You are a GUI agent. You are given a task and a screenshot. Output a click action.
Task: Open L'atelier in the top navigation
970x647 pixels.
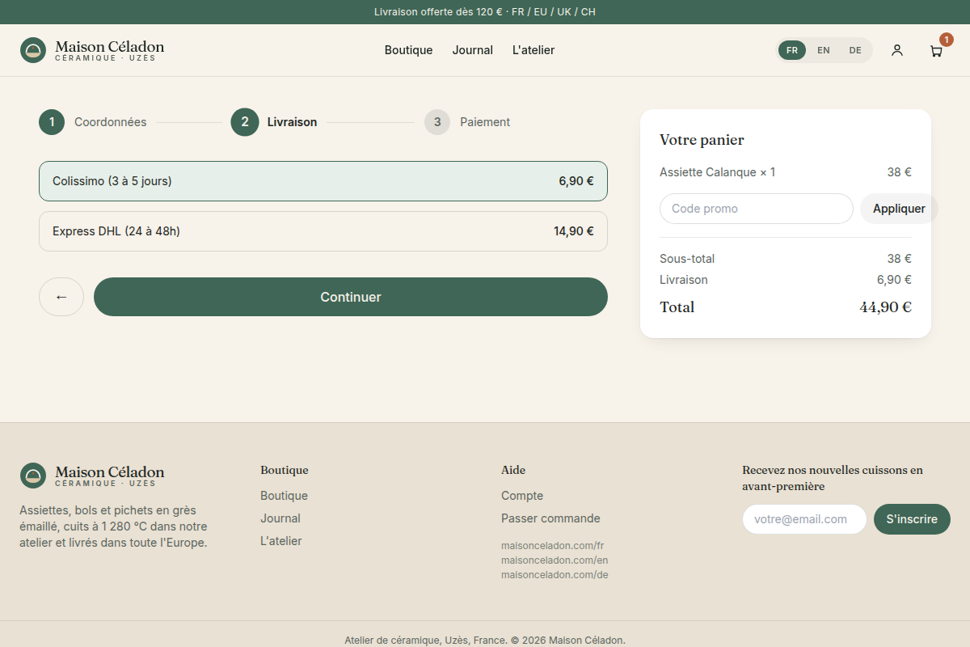(533, 50)
